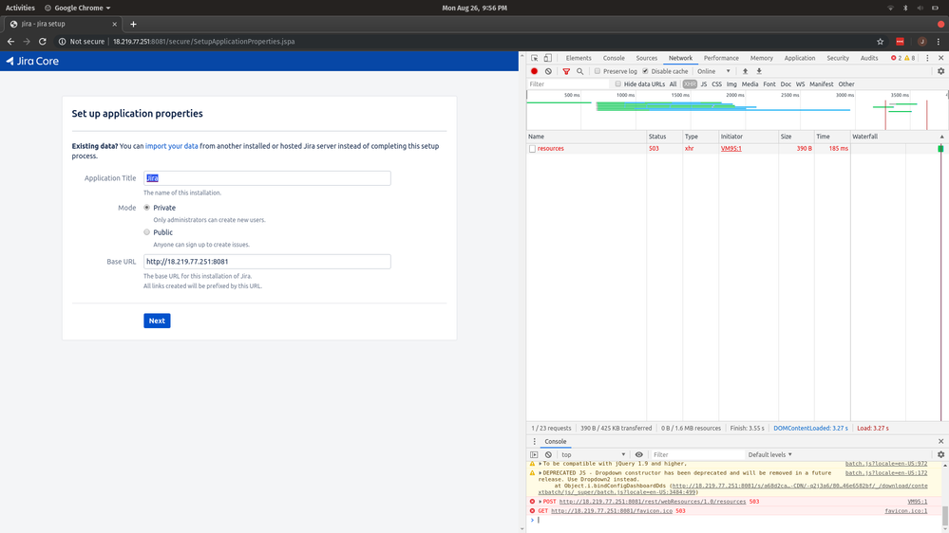
Task: Bookmark this page with the star
Action: tap(880, 42)
